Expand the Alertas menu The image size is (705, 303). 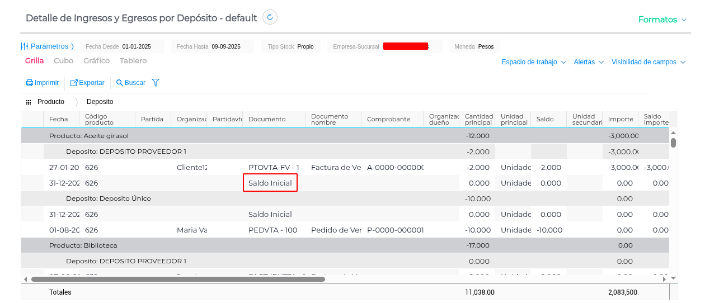pos(589,62)
